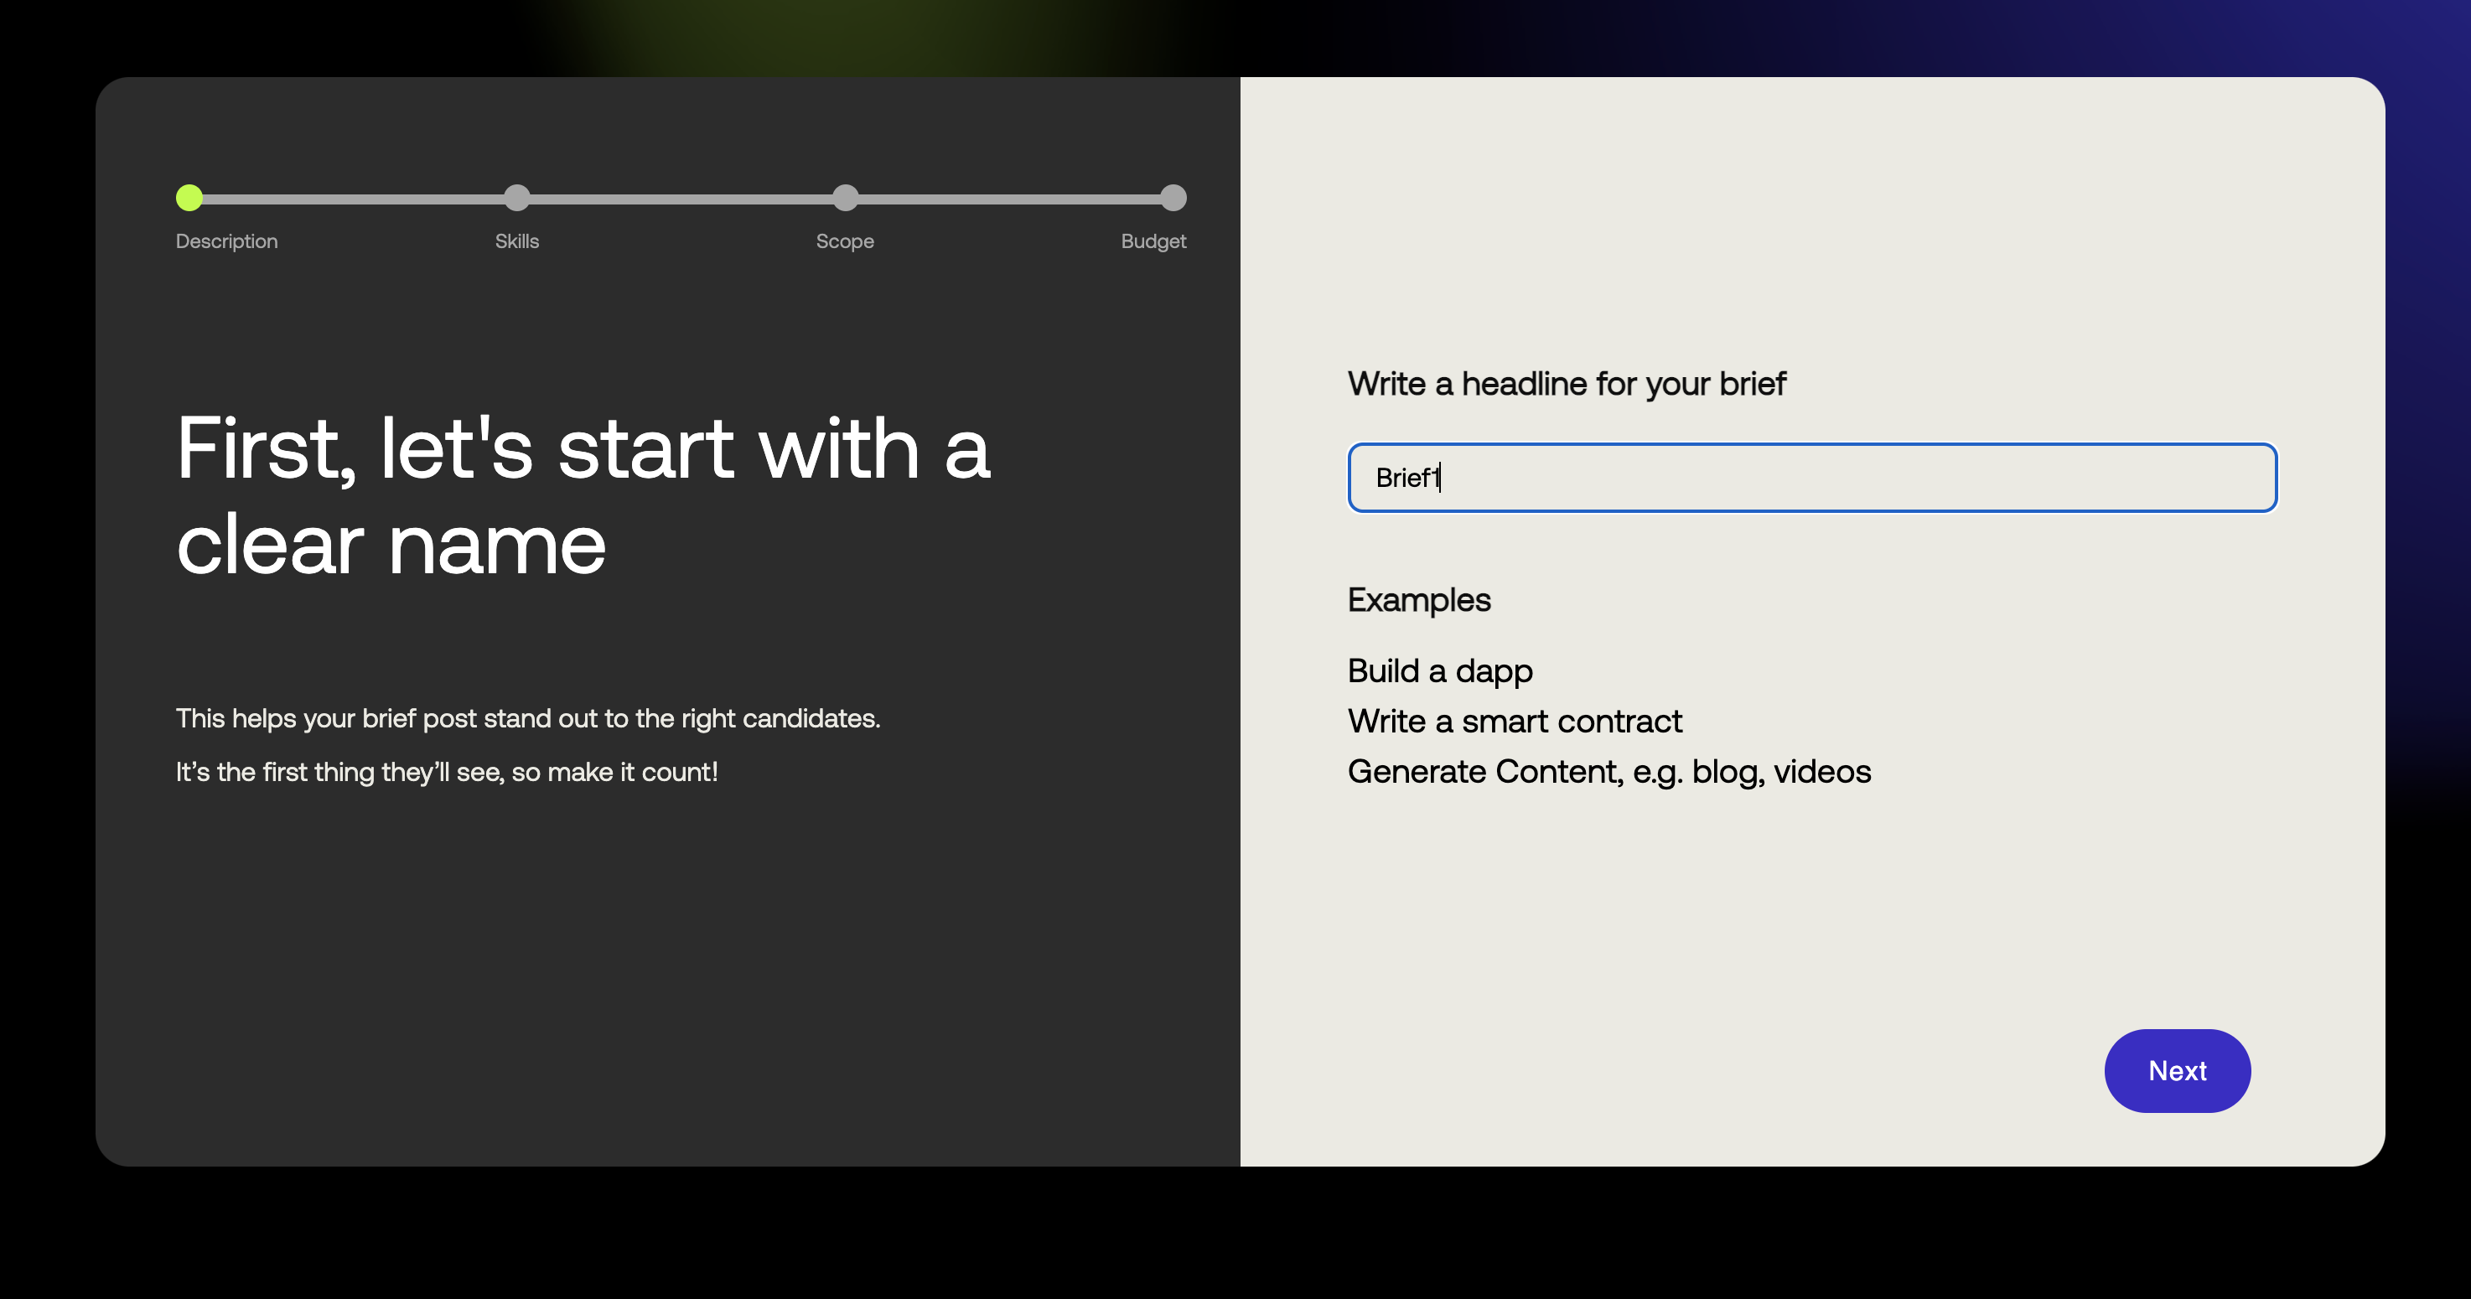Click progress bar between Scope and Budget
Screen dimensions: 2471x1299
(x=1009, y=199)
